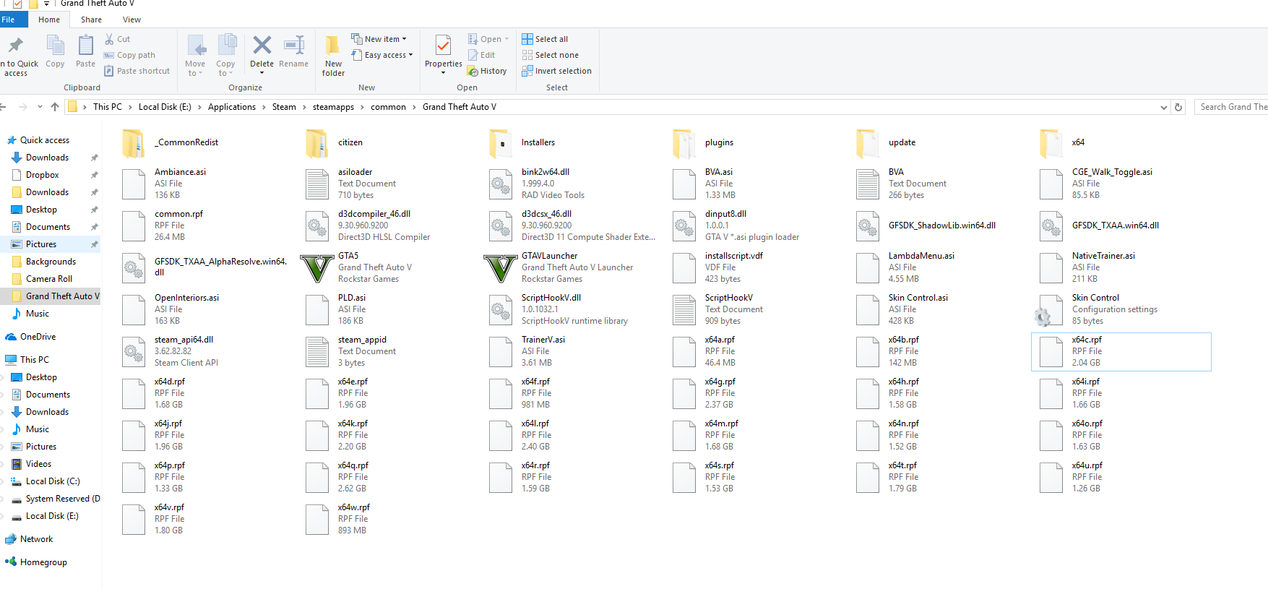Click Select all in the ribbon
1268x589 pixels.
coord(545,39)
